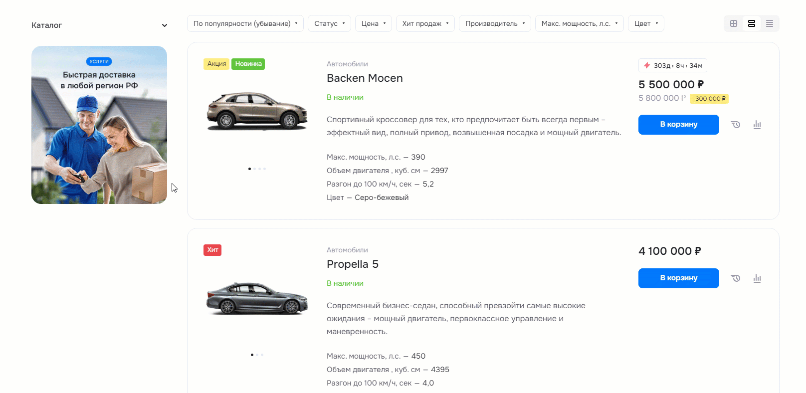This screenshot has height=393, width=806.
Task: Switch to grid tile view
Action: point(734,23)
